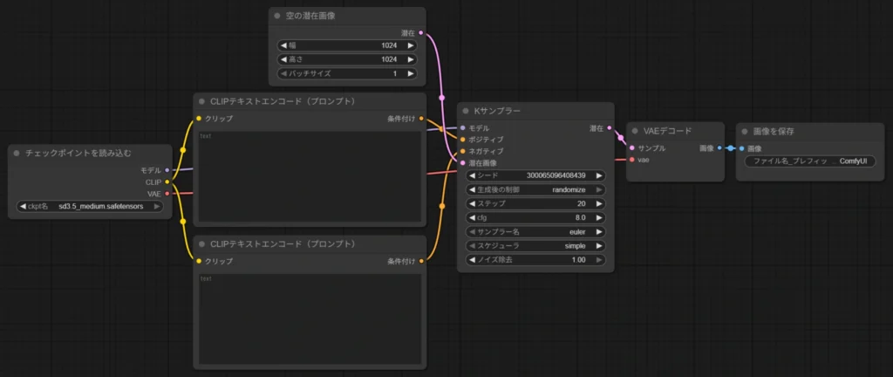Select the VAEデコード node title
The width and height of the screenshot is (893, 377).
click(667, 131)
